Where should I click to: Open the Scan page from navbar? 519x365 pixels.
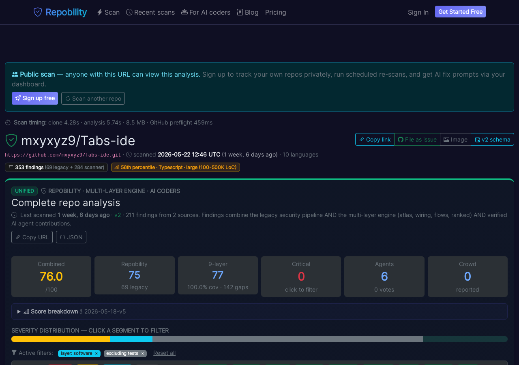click(108, 12)
